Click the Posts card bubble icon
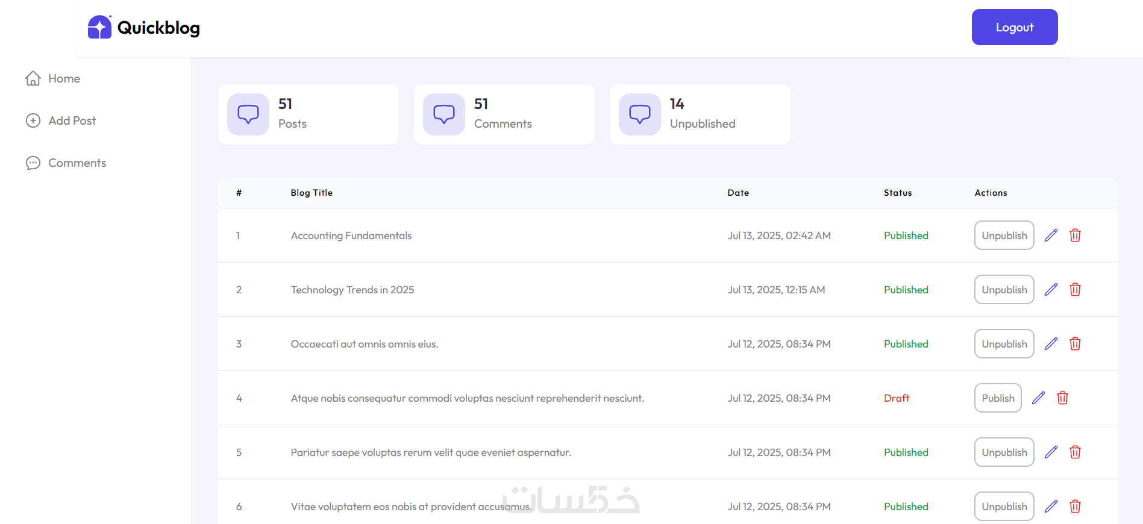1143x524 pixels. click(248, 114)
